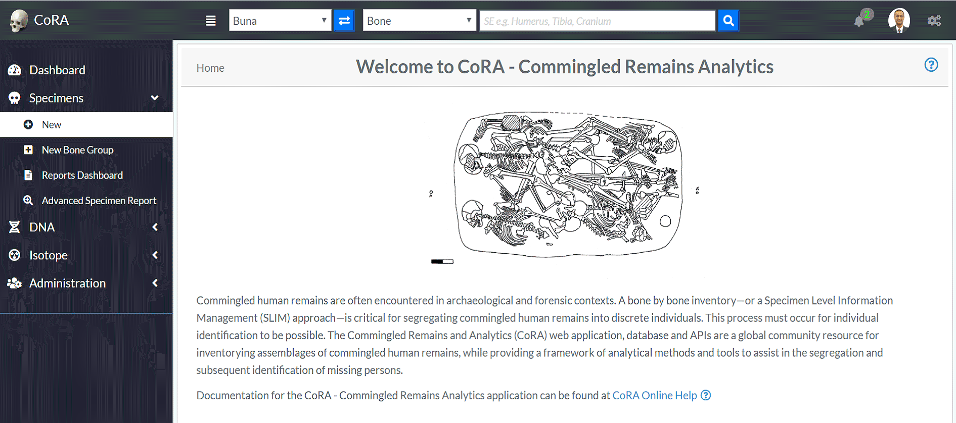Screen dimensions: 956x423
Task: Open the user profile avatar
Action: click(899, 21)
